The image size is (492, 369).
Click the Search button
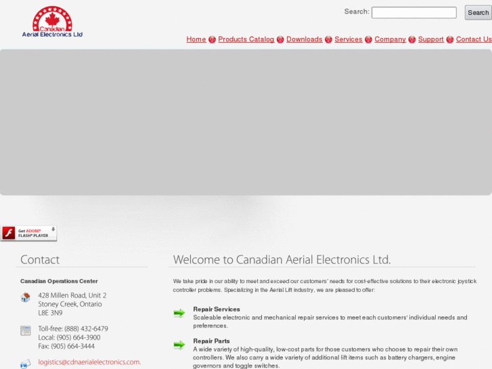point(478,13)
